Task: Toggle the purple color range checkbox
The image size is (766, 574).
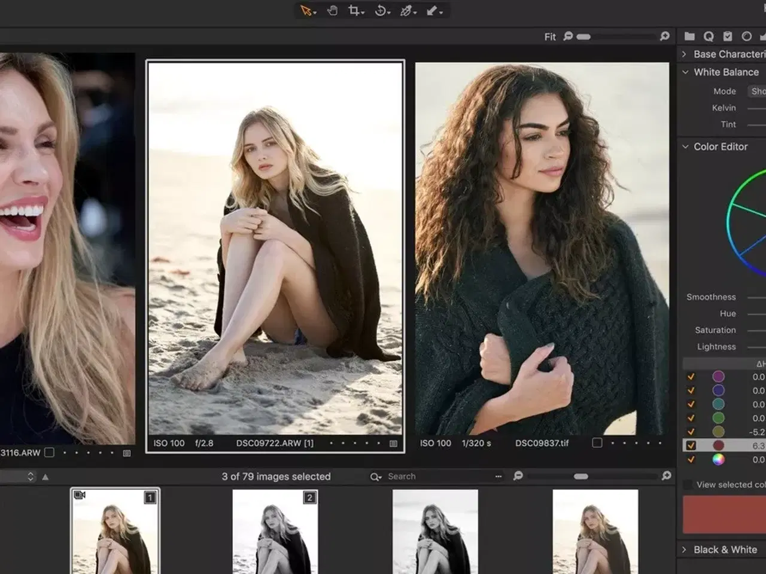Action: coord(691,377)
